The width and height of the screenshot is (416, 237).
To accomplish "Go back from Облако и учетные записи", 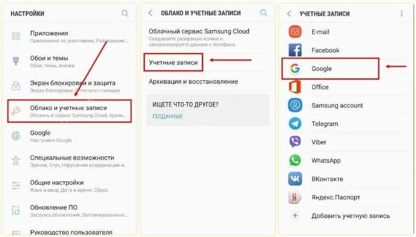I will point(150,13).
